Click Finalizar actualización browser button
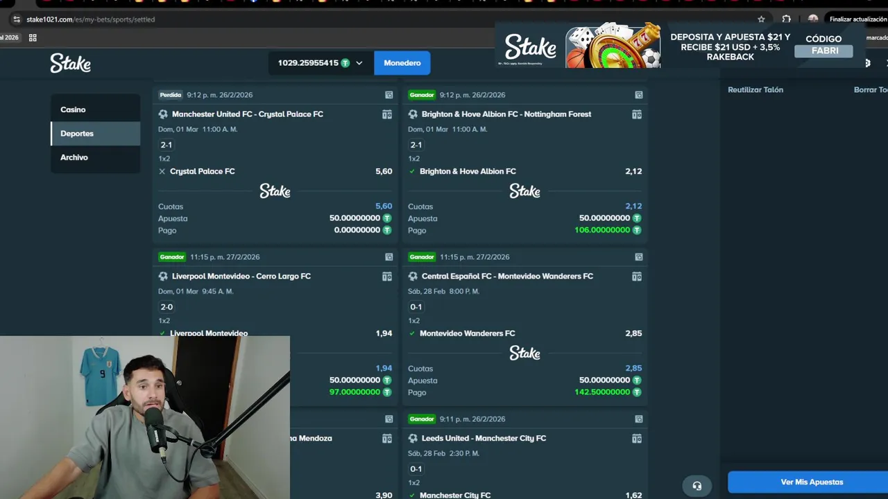888x499 pixels. (x=857, y=19)
